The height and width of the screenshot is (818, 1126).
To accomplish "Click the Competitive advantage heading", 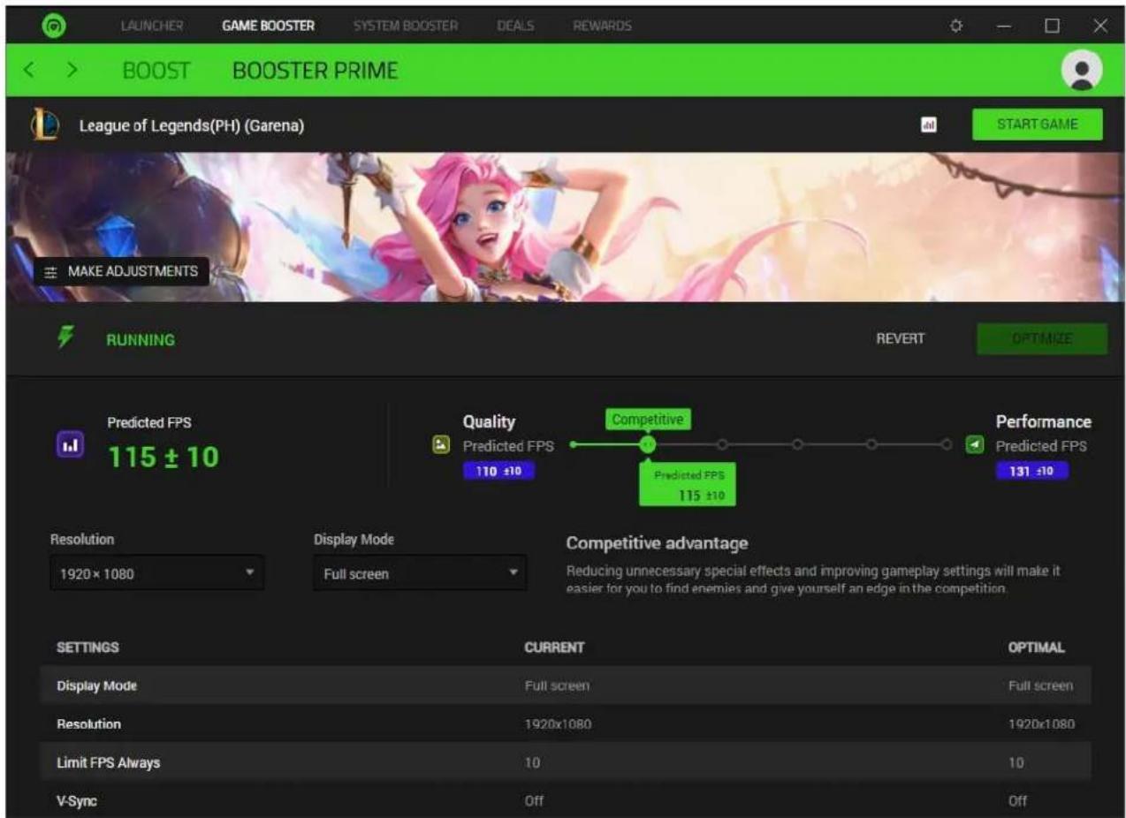I will point(657,542).
